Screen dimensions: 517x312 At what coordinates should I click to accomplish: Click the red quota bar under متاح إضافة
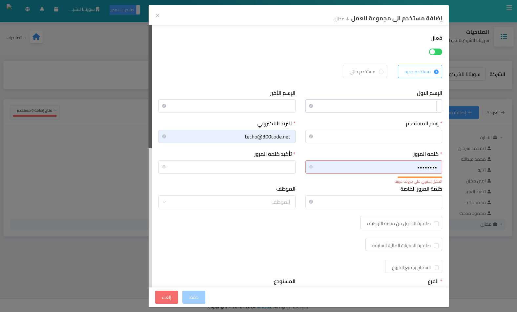click(x=35, y=116)
